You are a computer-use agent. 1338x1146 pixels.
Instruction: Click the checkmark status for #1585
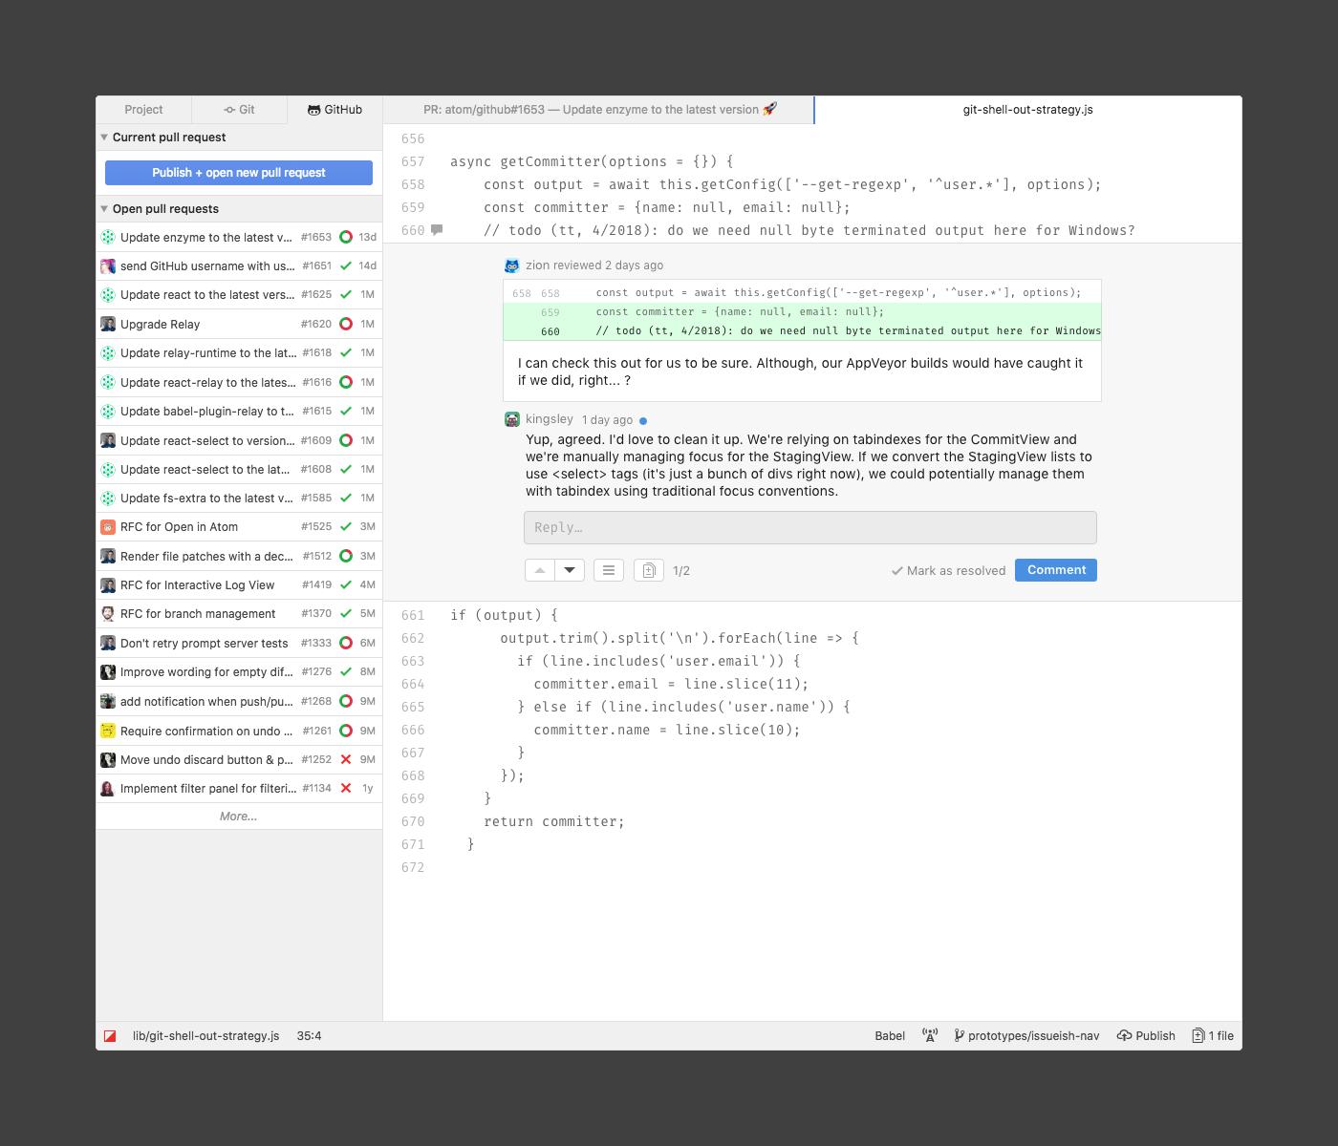(x=346, y=498)
